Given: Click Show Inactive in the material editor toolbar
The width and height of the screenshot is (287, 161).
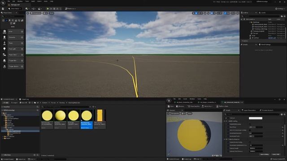Looking at the screenshot, I should pyautogui.click(x=193, y=106).
